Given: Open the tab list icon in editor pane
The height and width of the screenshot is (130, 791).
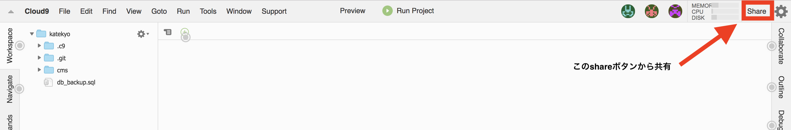Looking at the screenshot, I should [168, 32].
